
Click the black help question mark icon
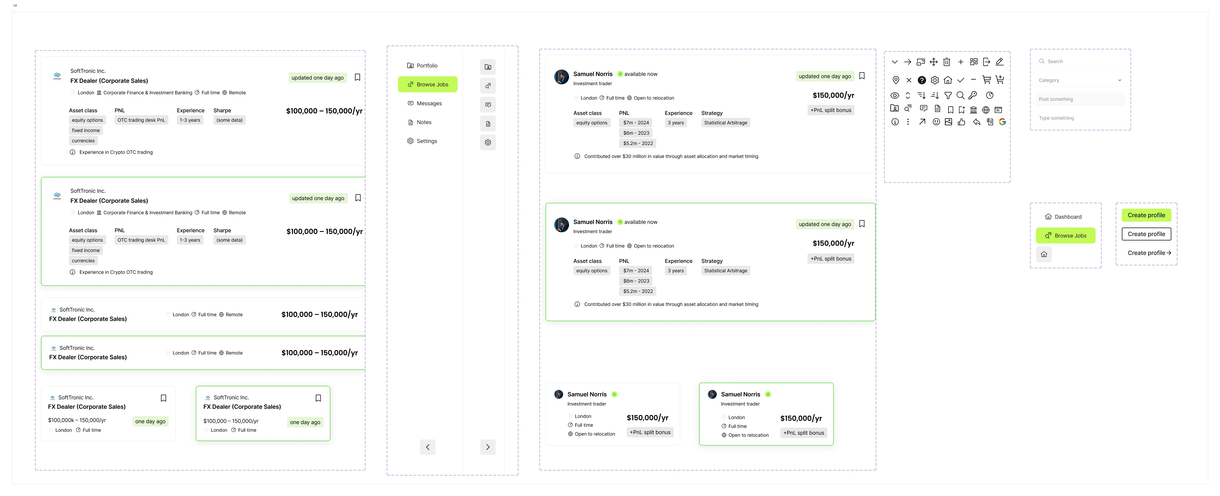point(922,80)
